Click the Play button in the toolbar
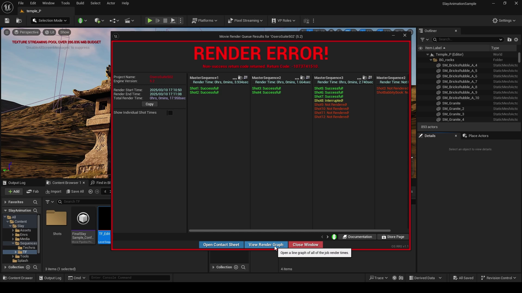The image size is (522, 293). [150, 21]
